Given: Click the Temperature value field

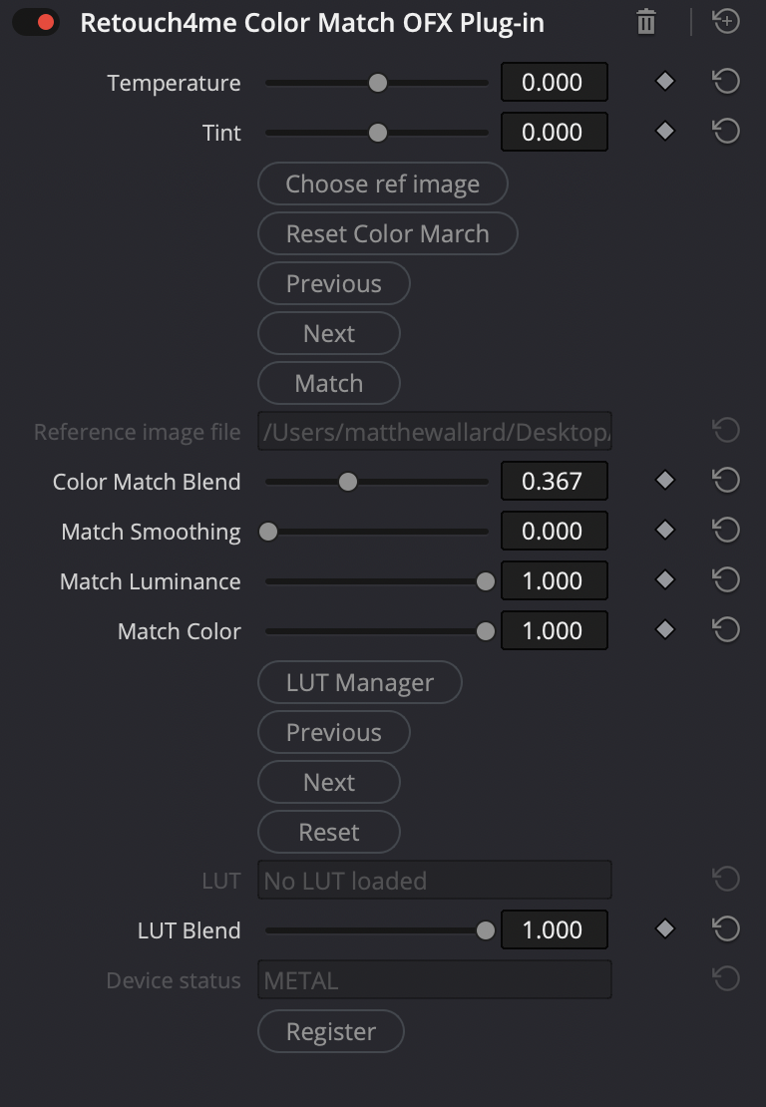Looking at the screenshot, I should pos(553,82).
